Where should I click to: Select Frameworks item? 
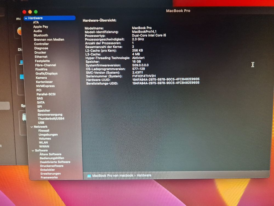pos(49,177)
